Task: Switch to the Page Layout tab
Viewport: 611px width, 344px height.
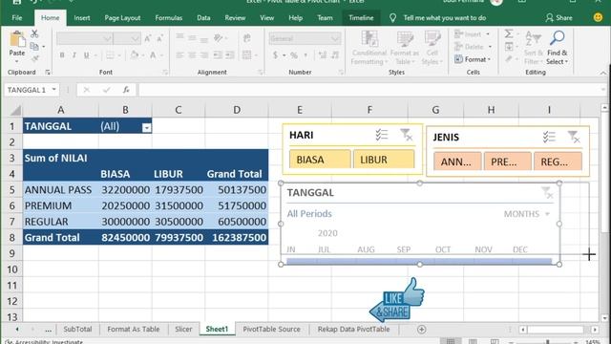Action: click(122, 18)
